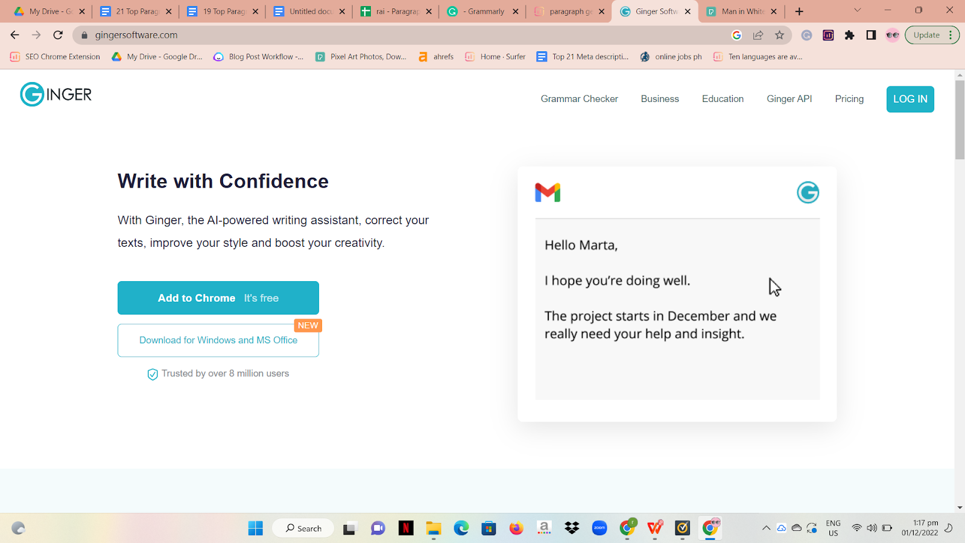This screenshot has height=543, width=965.
Task: Open Task View from the taskbar
Action: (x=350, y=528)
